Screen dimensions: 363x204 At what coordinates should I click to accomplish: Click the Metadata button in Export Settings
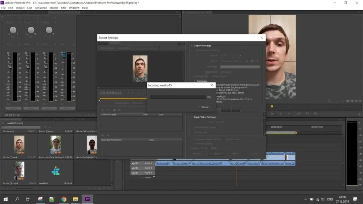tap(197, 154)
